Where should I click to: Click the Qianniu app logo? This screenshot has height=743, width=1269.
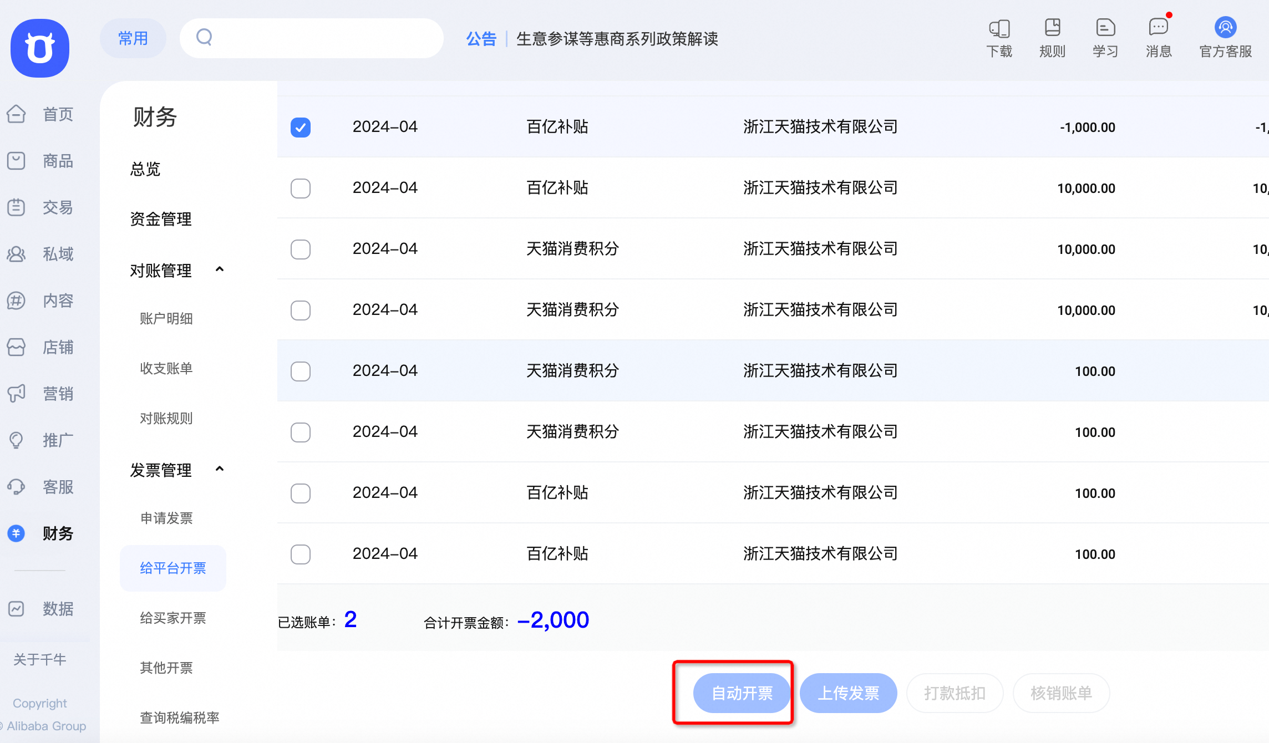pyautogui.click(x=40, y=48)
